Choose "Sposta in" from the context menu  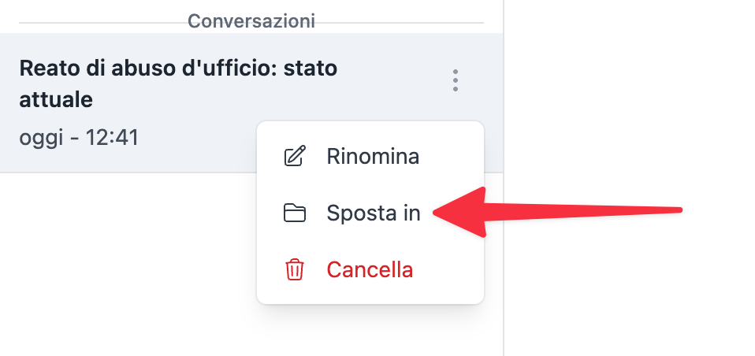pos(373,213)
